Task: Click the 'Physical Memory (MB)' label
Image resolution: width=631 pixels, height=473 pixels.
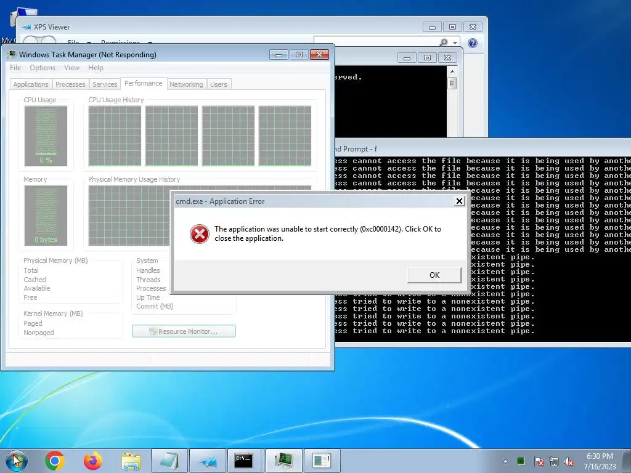Action: click(x=55, y=261)
